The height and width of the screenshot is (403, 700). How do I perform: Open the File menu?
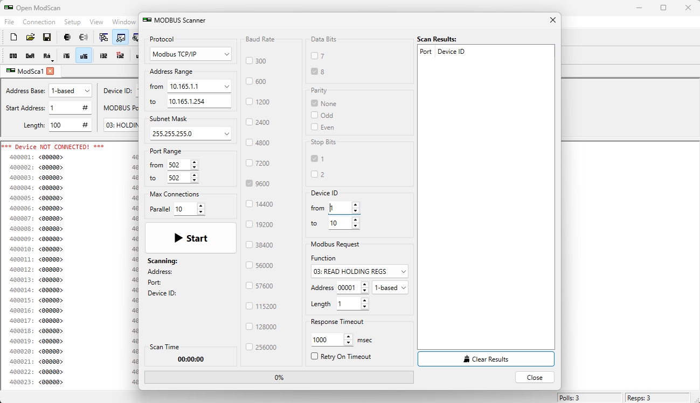(x=9, y=22)
